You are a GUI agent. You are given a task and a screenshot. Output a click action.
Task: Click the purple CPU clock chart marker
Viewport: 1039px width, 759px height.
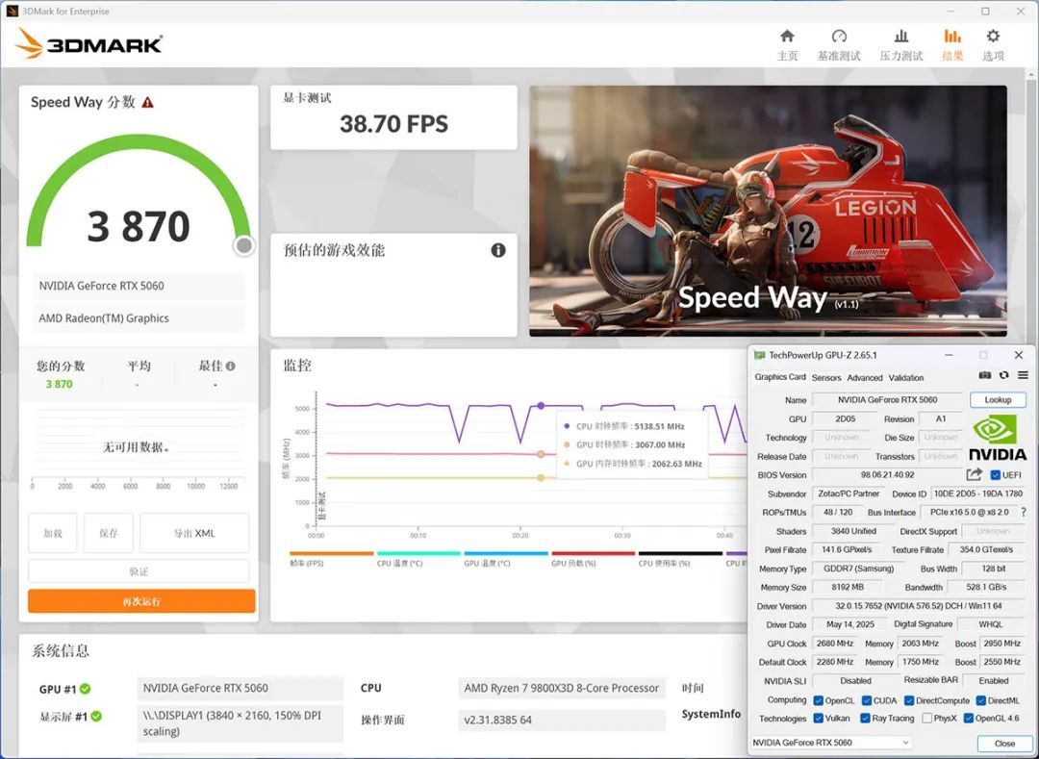541,405
